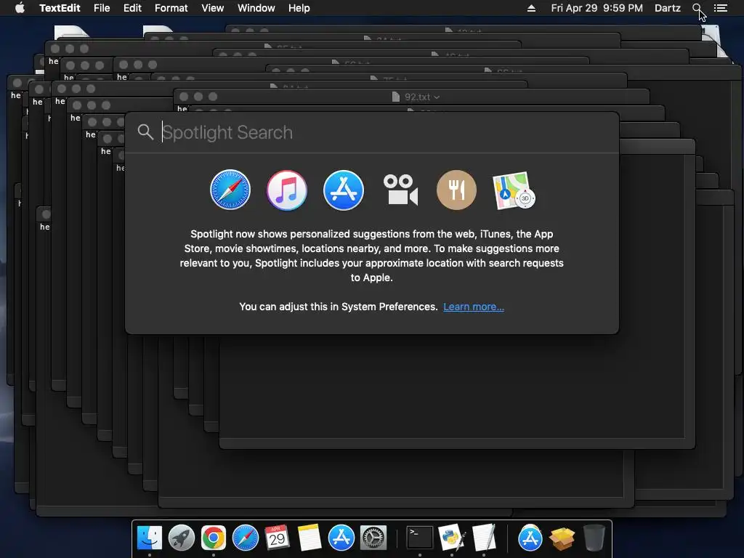Open System Preferences gear in Dock
Image resolution: width=744 pixels, height=558 pixels.
click(x=373, y=538)
